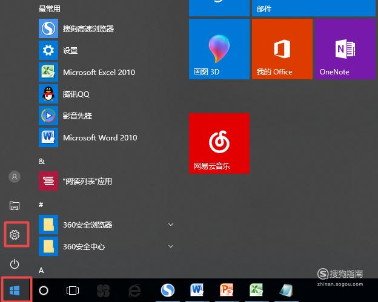
Task: Launch Microsoft Excel 2010 from Start list
Action: (x=106, y=72)
